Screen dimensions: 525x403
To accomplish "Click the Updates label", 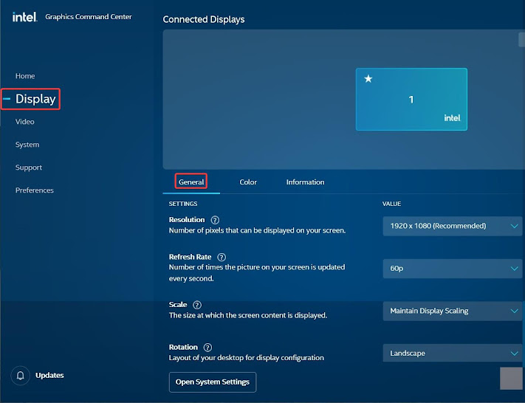I will (x=49, y=376).
